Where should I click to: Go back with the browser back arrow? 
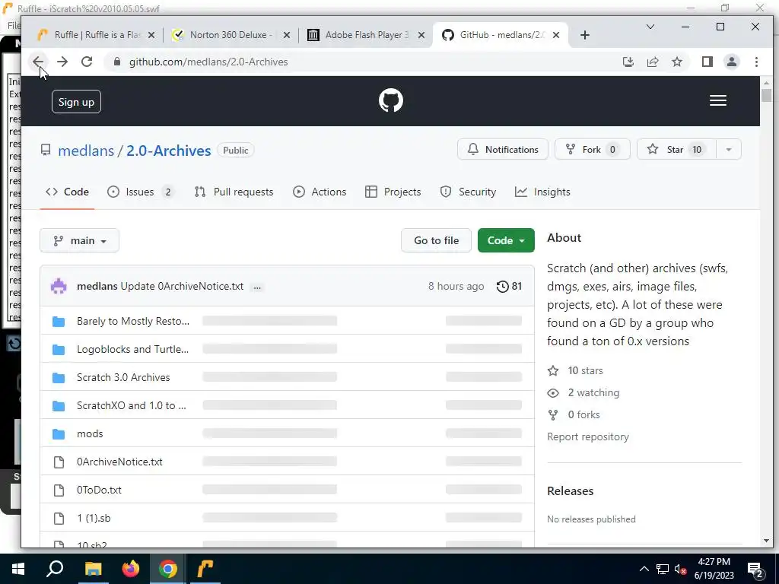coord(38,62)
